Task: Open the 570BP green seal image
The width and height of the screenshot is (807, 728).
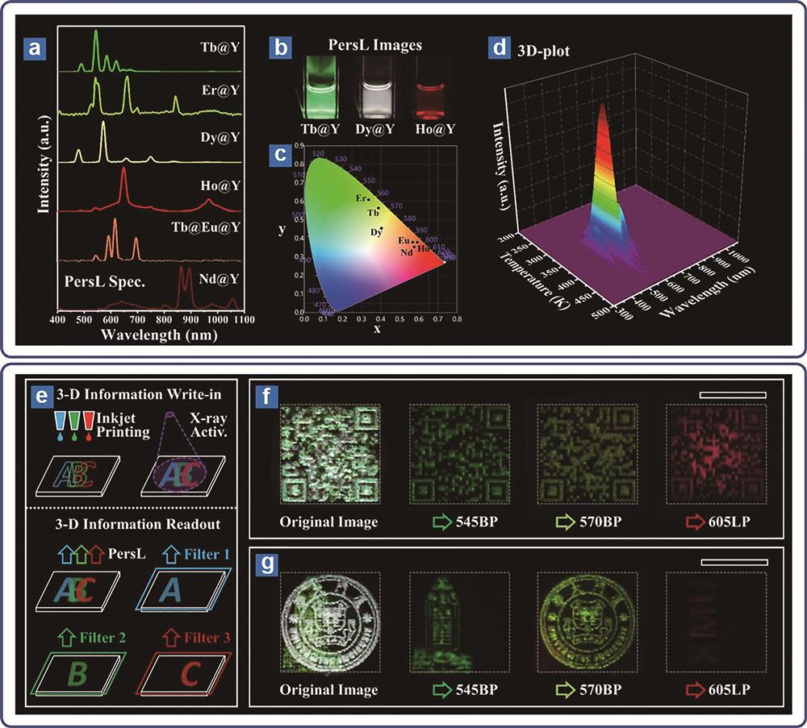Action: (x=587, y=622)
